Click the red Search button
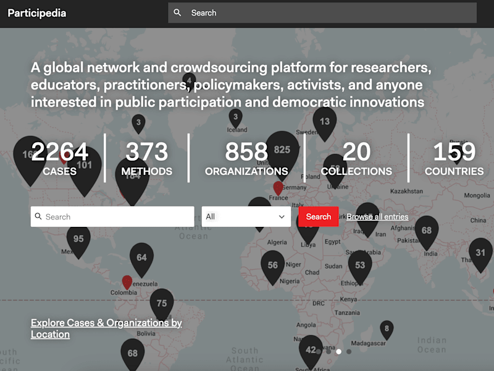The width and height of the screenshot is (494, 371). coord(319,217)
